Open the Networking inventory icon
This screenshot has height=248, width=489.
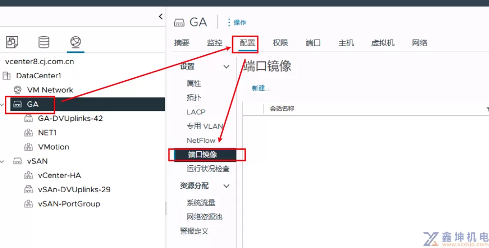coord(75,42)
